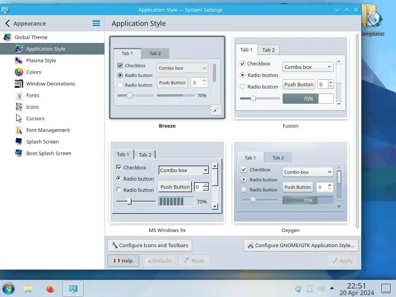The width and height of the screenshot is (396, 297).
Task: Switch to Tab 2 in Oxygen preview
Action: tap(278, 158)
